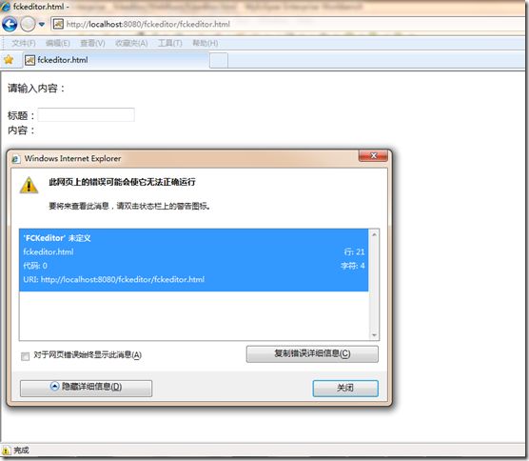The image size is (529, 461).
Task: Open the 查看(V) menu
Action: click(x=92, y=43)
